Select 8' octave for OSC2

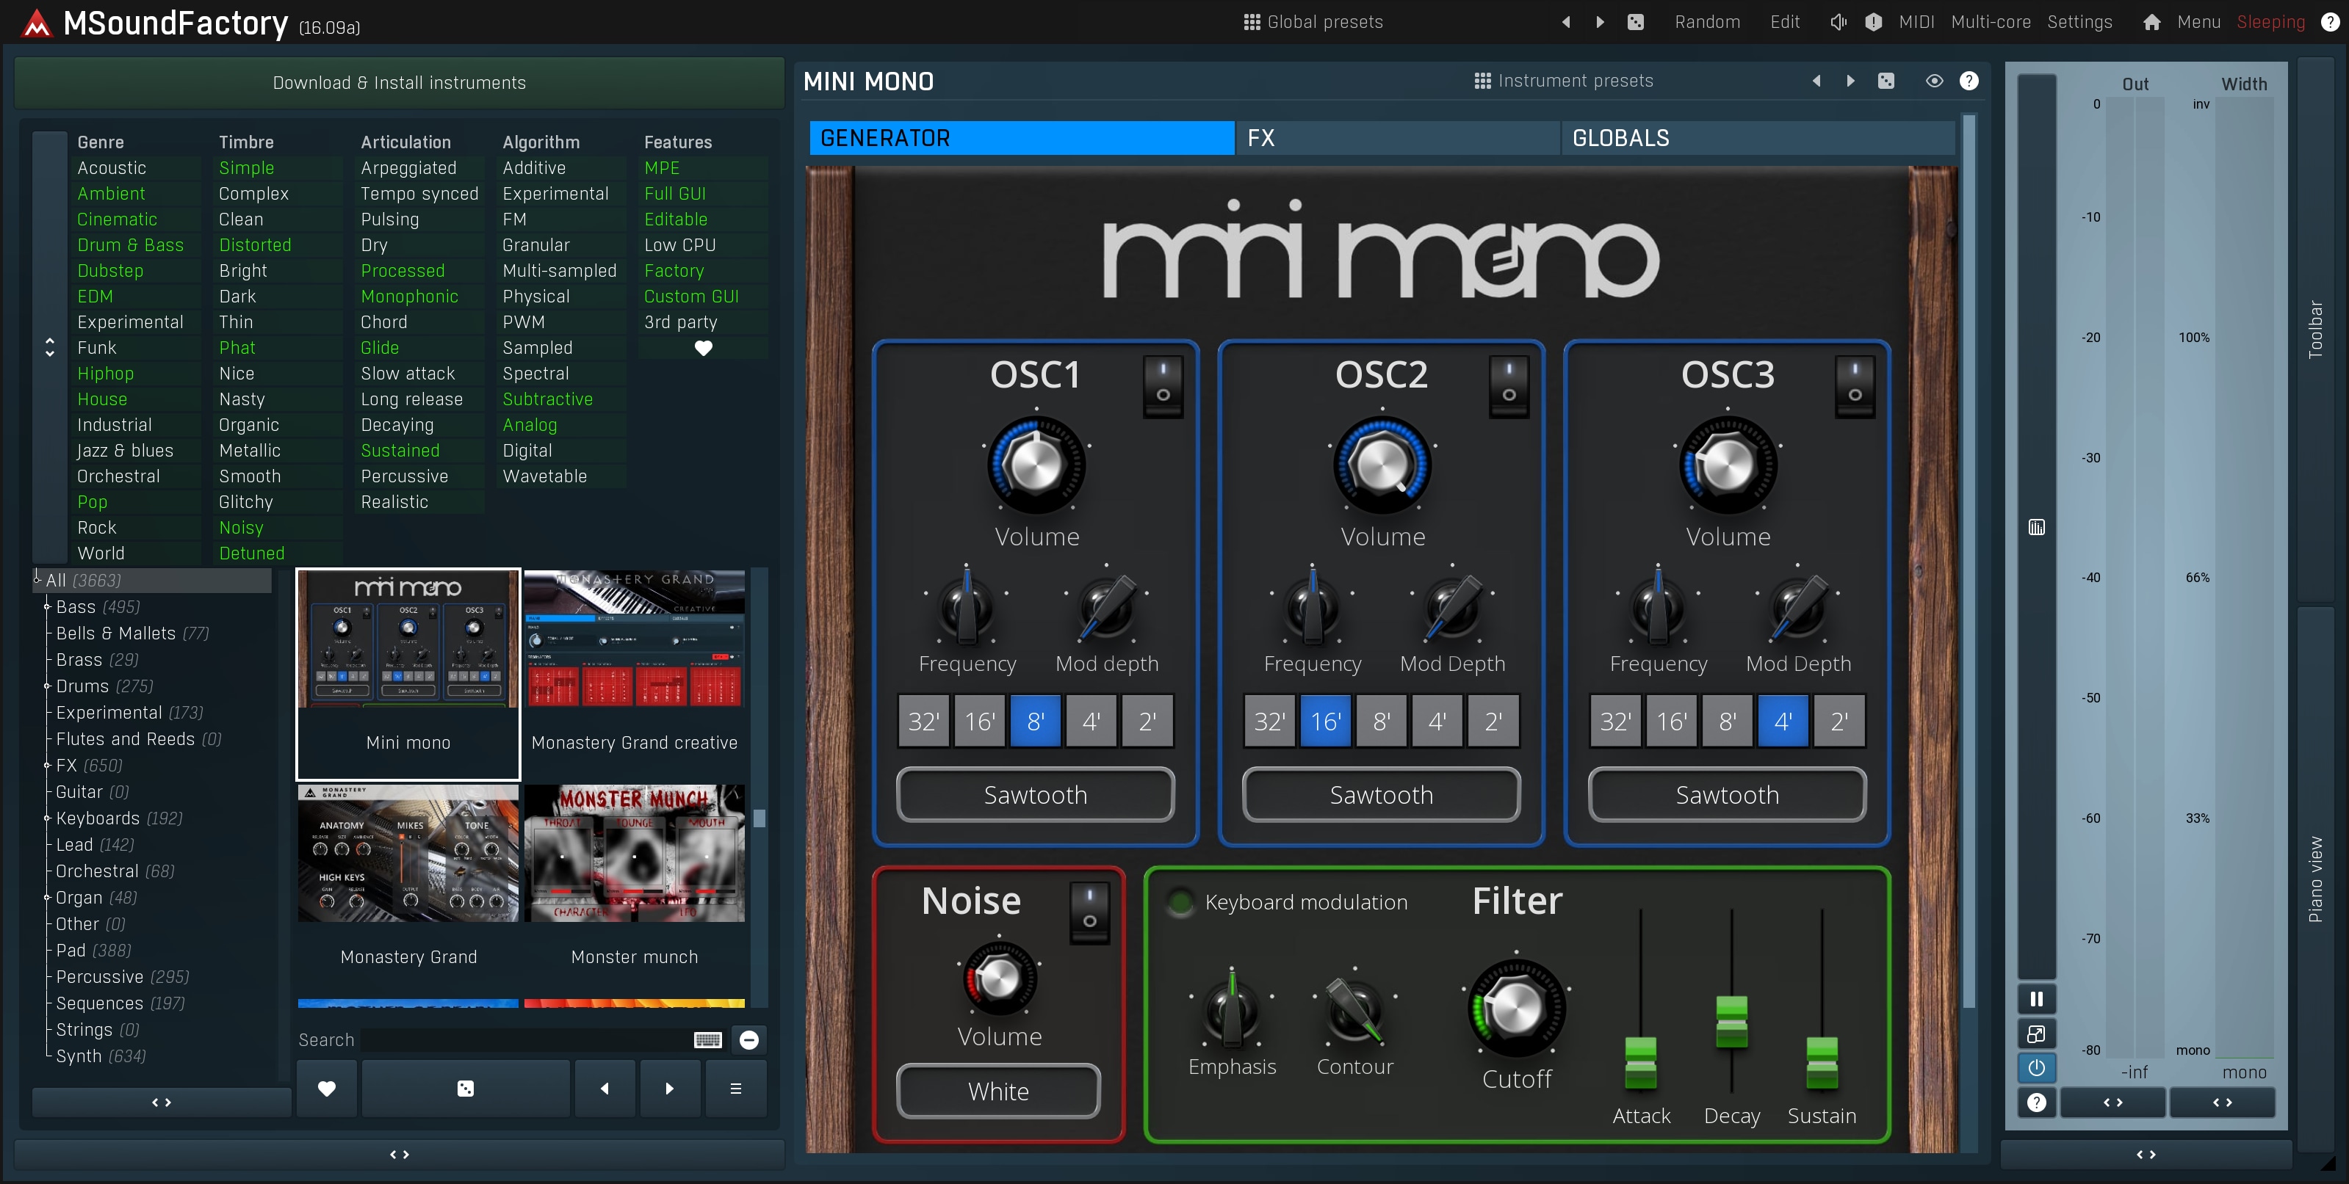point(1382,721)
